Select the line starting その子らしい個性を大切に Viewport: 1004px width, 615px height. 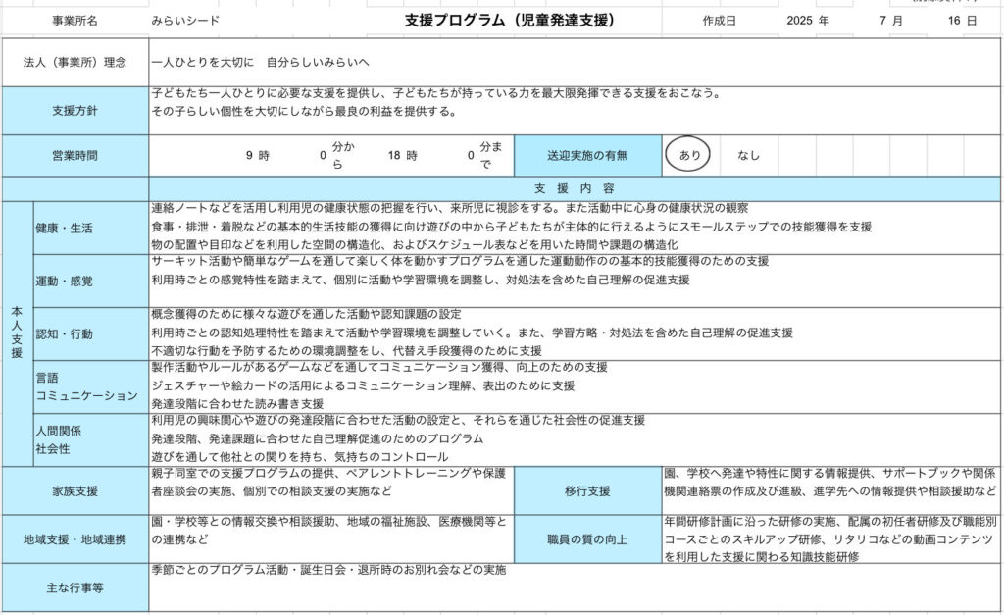click(x=304, y=112)
